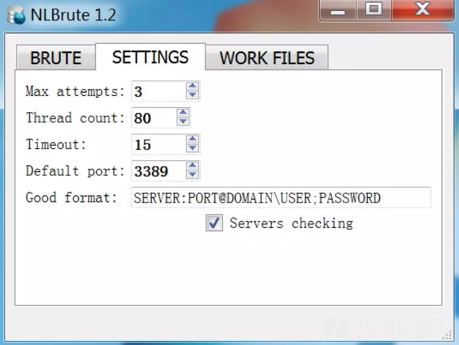Screen dimensions: 459x345
Task: Click the NLBrute app icon in title bar
Action: [x=15, y=15]
